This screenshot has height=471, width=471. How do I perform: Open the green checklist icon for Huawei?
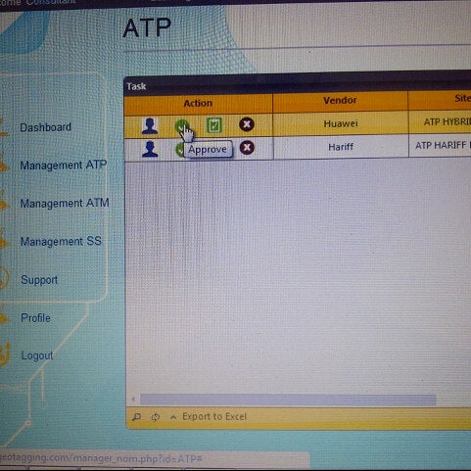[214, 125]
